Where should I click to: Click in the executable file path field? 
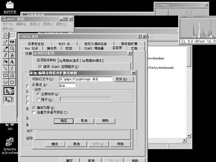[86, 79]
